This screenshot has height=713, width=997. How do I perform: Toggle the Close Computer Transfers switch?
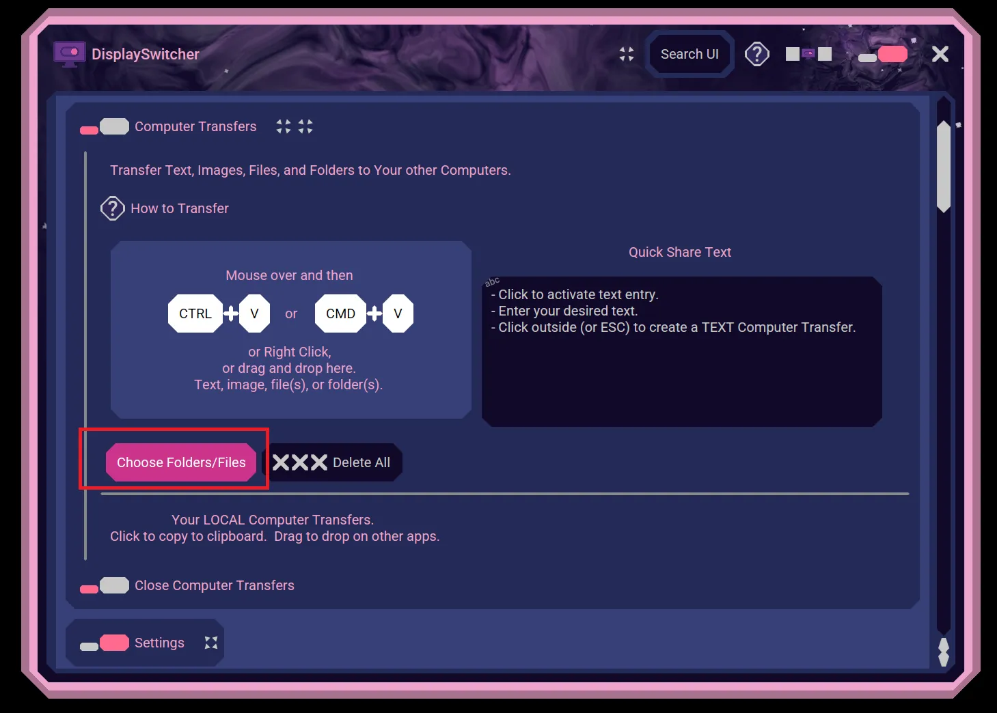coord(105,586)
